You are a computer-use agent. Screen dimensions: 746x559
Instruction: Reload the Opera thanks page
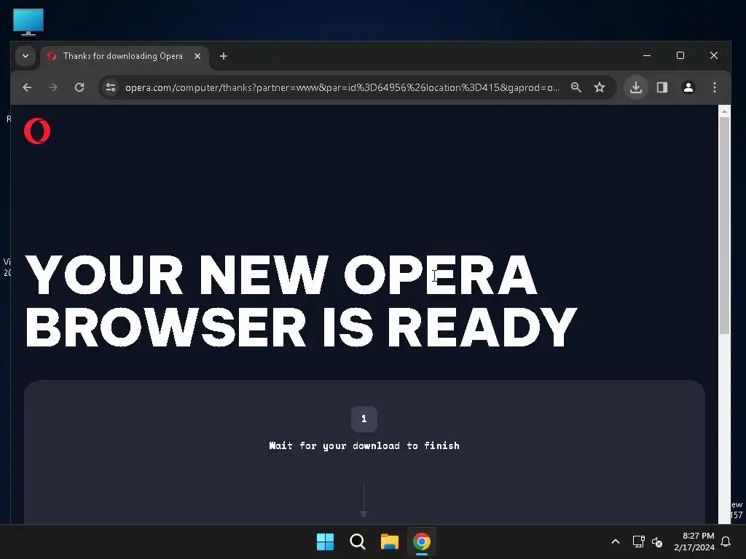pyautogui.click(x=79, y=87)
